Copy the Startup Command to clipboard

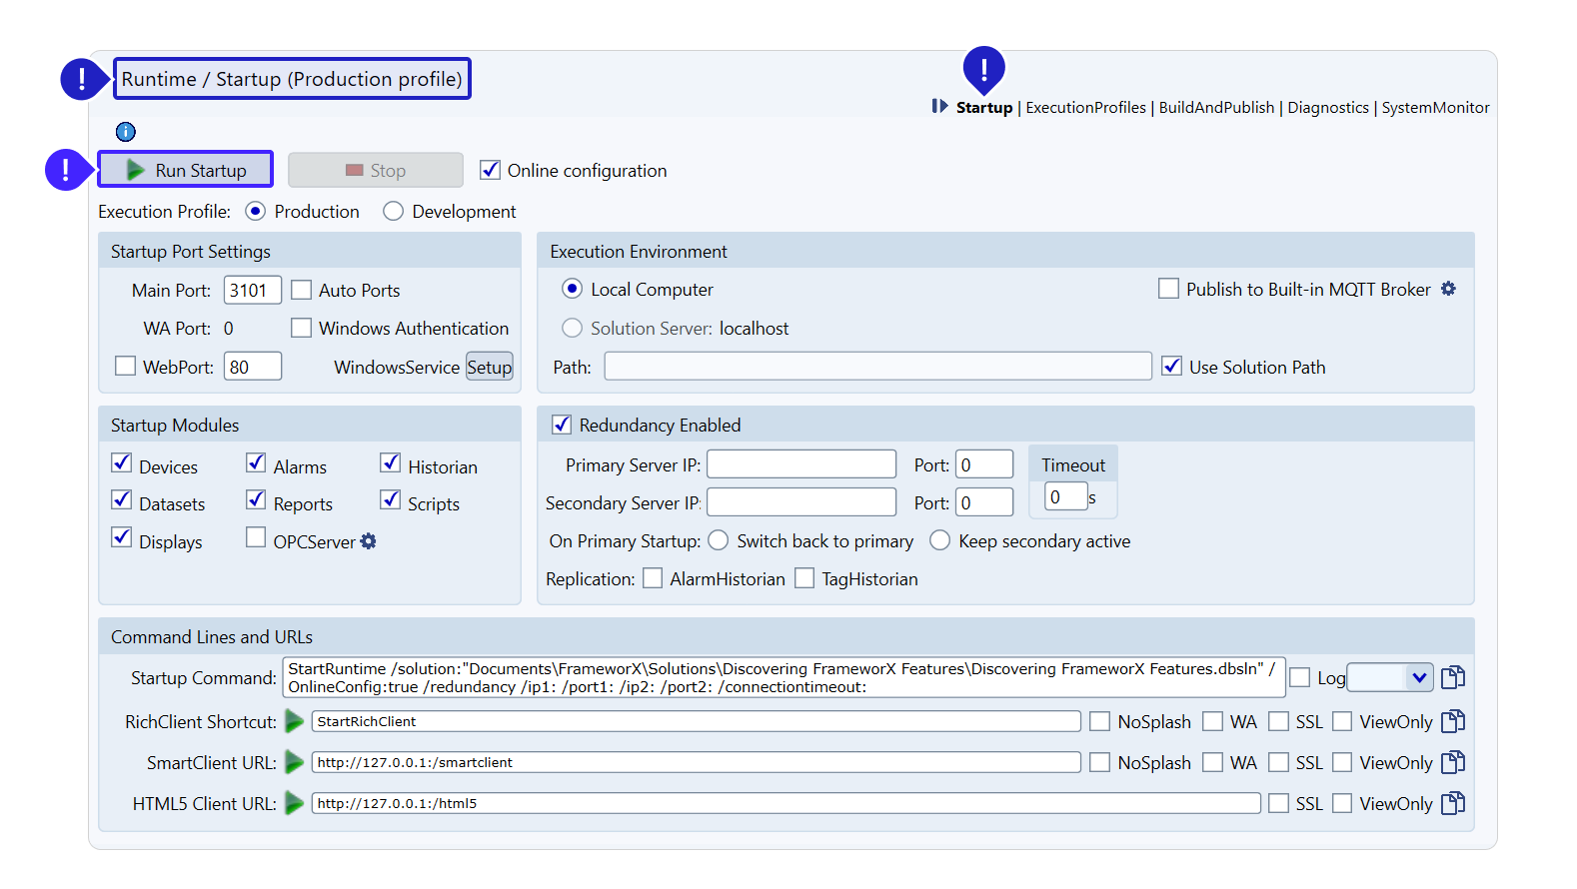1453,677
